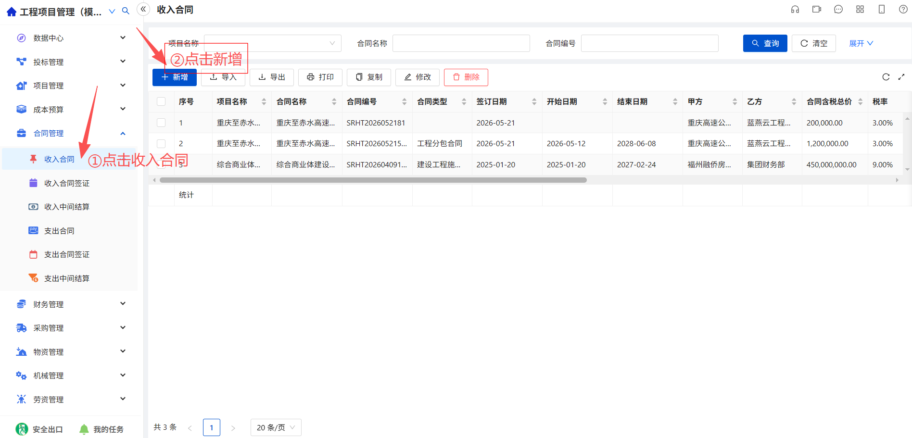The image size is (912, 438).
Task: Click the next page arrow
Action: [233, 428]
